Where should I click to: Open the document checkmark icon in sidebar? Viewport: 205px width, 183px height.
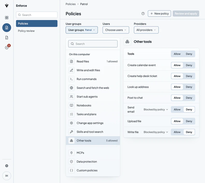point(7,38)
